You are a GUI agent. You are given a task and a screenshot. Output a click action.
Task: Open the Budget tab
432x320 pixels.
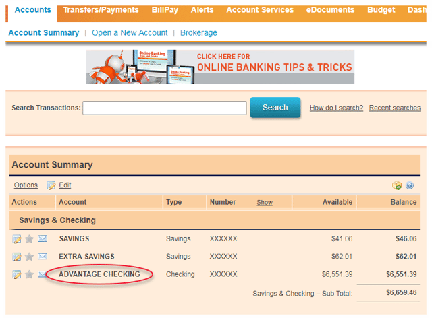click(381, 10)
